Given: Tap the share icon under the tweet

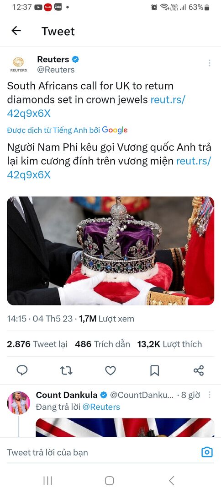Looking at the screenshot, I should pyautogui.click(x=199, y=370).
